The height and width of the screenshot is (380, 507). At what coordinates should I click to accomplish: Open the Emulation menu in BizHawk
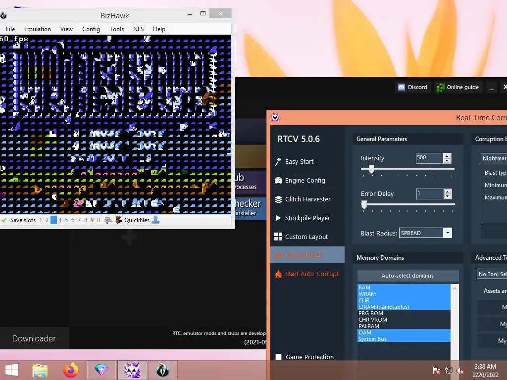point(38,29)
